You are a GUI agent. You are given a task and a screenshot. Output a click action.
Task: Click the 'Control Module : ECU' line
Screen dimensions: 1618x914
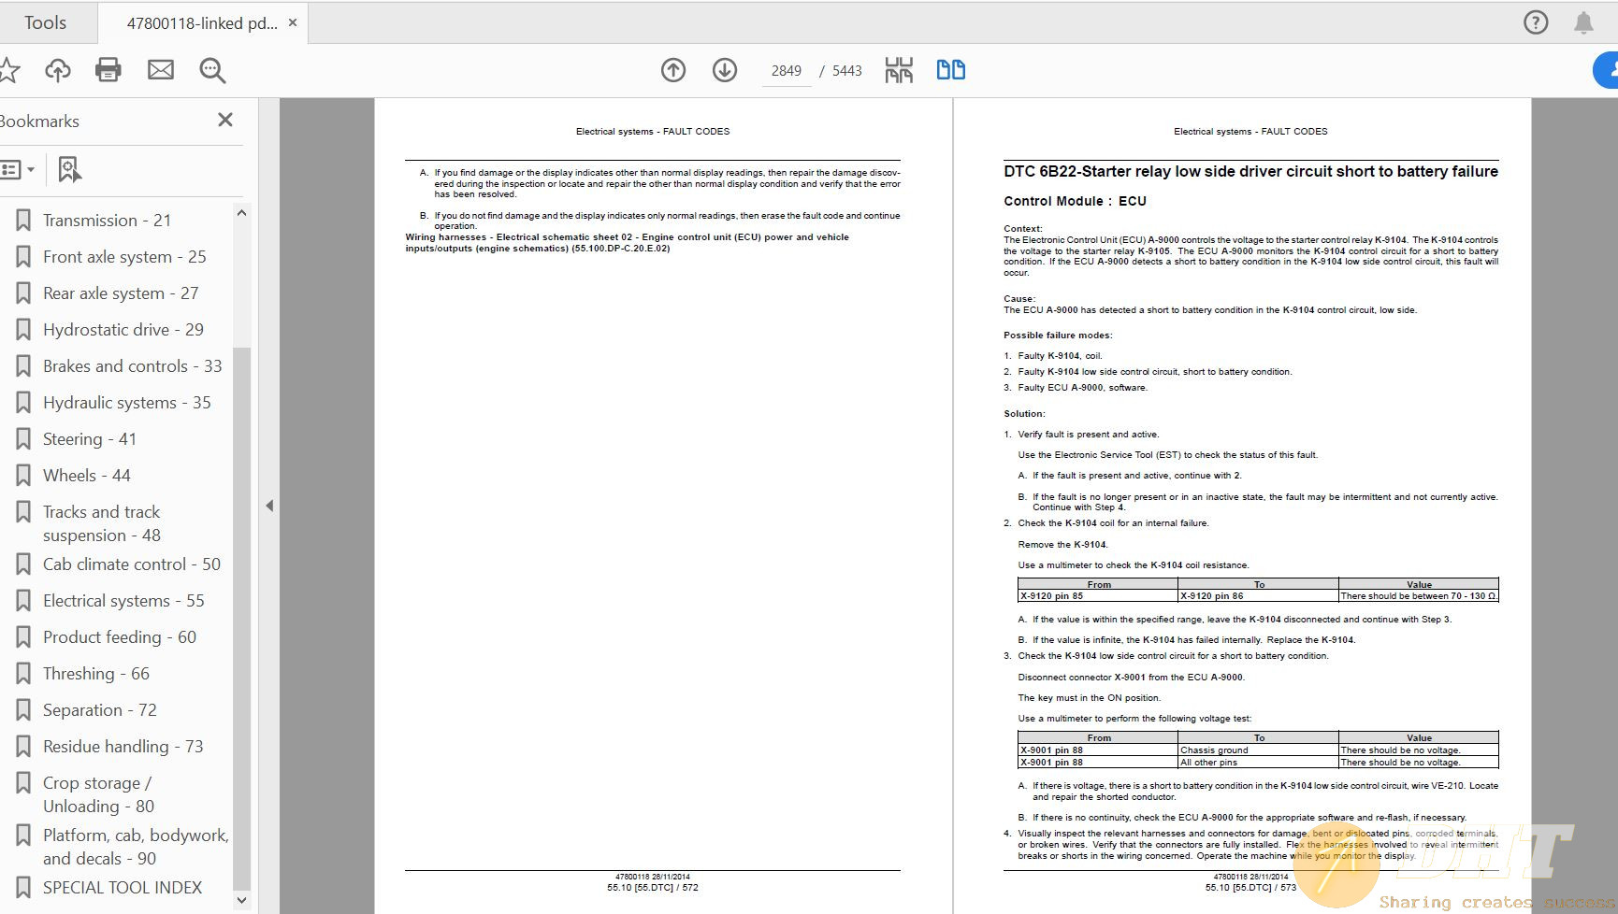(x=1075, y=201)
